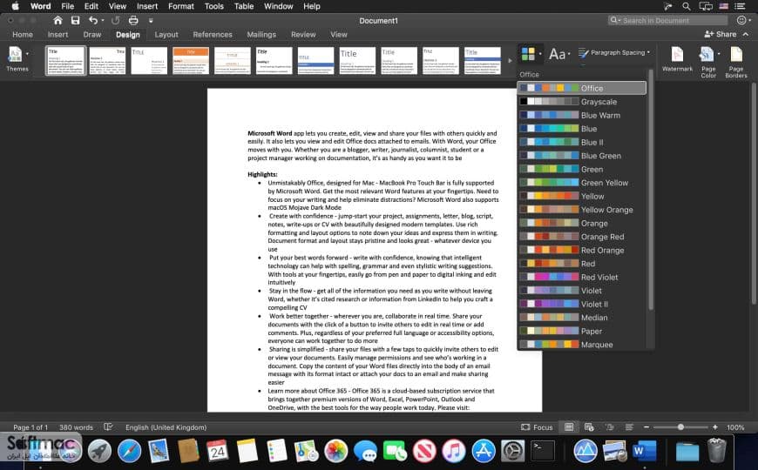The height and width of the screenshot is (470, 758).
Task: Save the document with the disk icon
Action: coord(75,20)
